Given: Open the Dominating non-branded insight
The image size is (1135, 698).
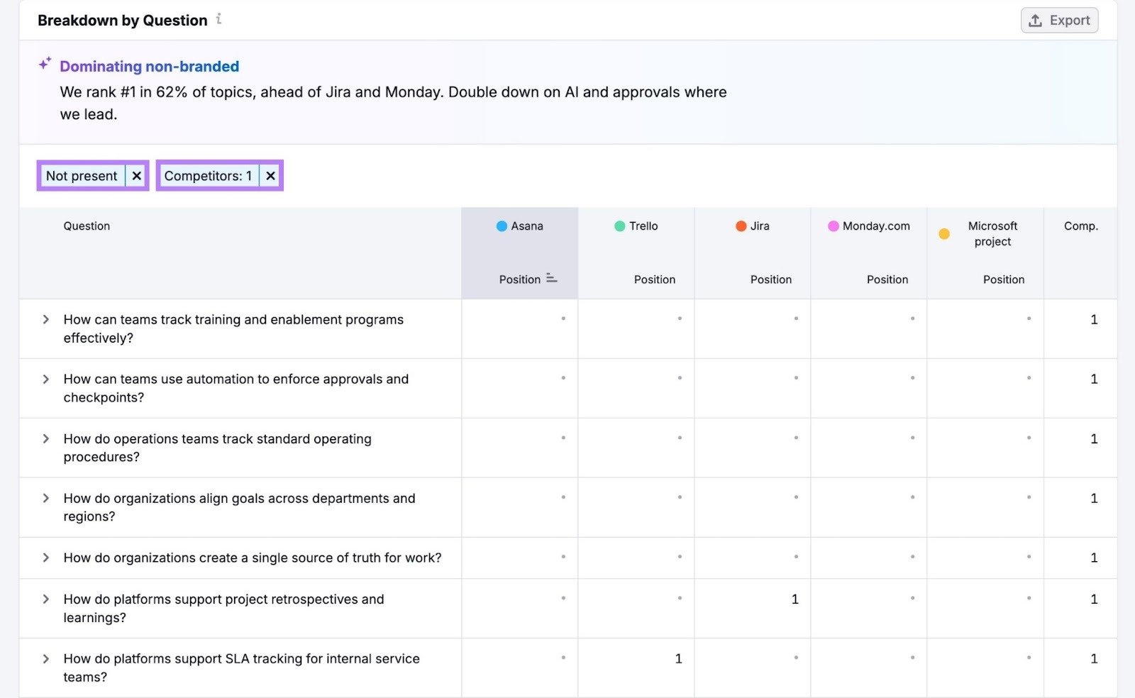Looking at the screenshot, I should (x=150, y=66).
